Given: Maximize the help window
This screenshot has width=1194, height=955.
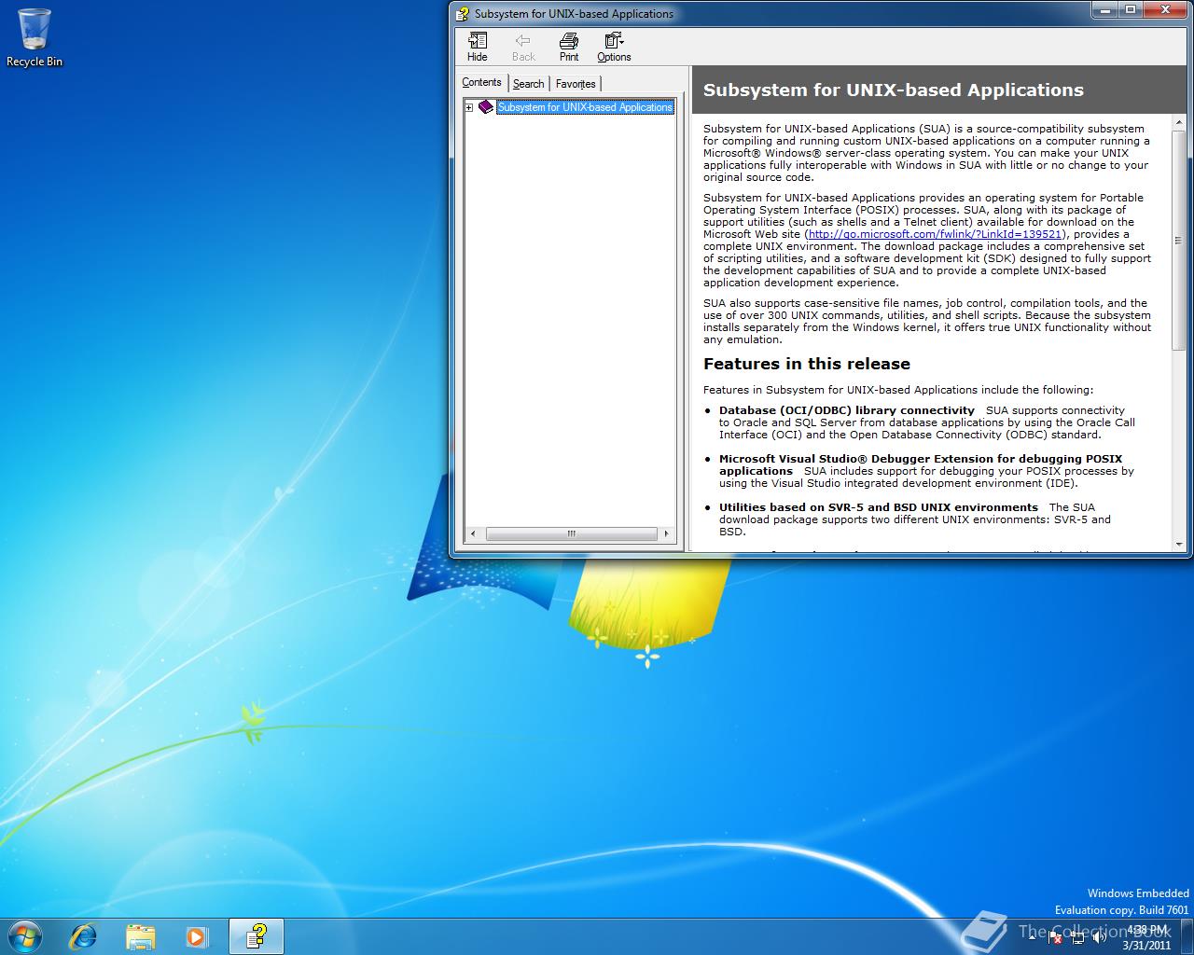Looking at the screenshot, I should click(1132, 10).
